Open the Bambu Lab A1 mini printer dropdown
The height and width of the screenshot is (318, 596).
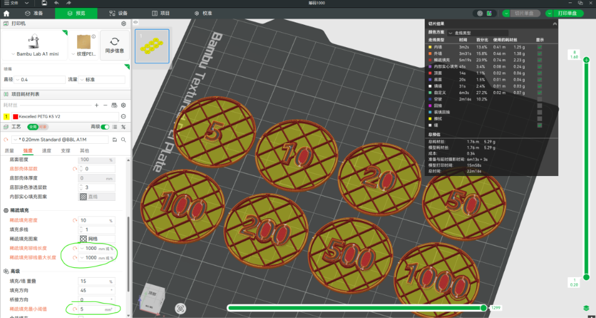(x=35, y=54)
